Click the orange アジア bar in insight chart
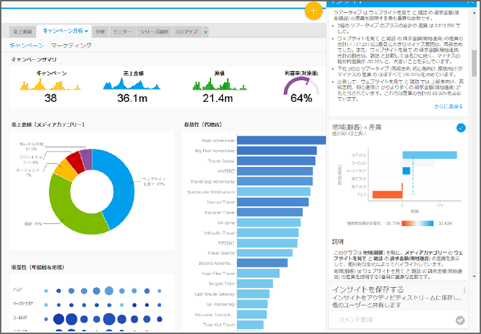The height and width of the screenshot is (334, 481). [x=387, y=195]
